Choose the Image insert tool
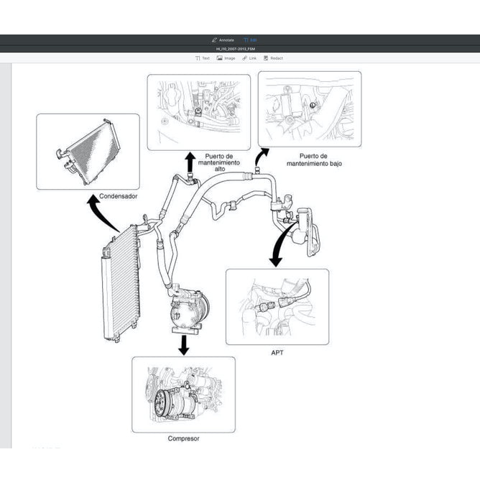480x480 pixels. 226,58
